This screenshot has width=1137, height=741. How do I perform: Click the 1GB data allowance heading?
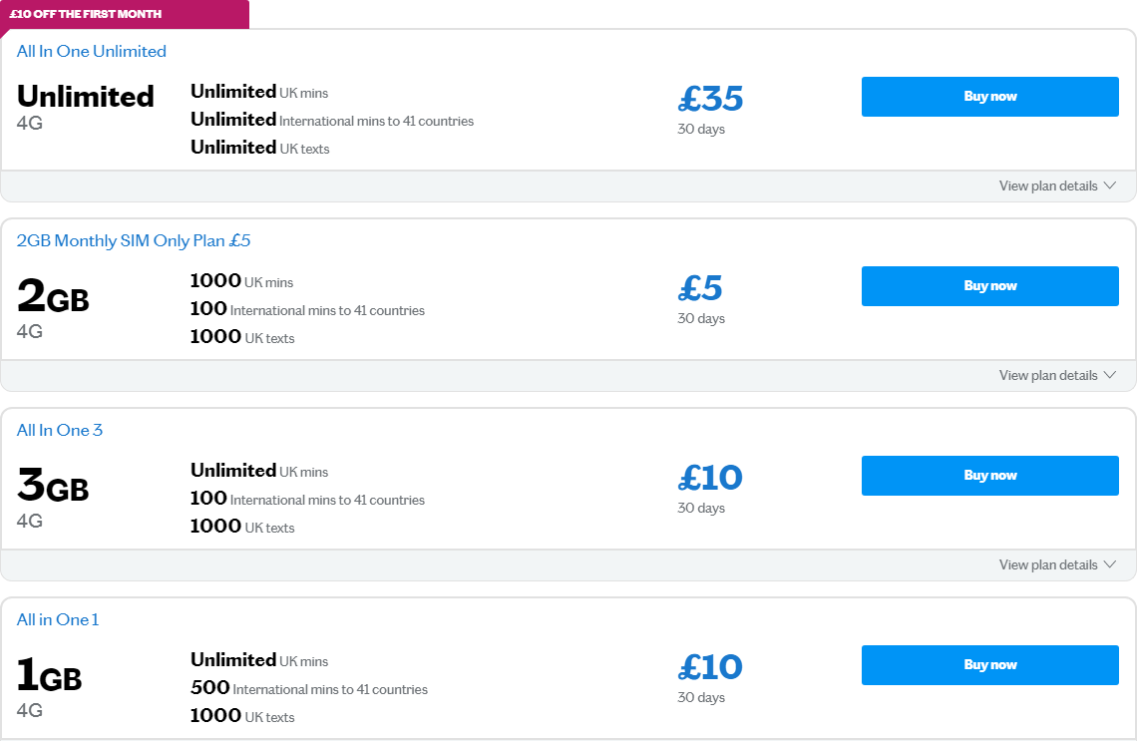click(50, 675)
